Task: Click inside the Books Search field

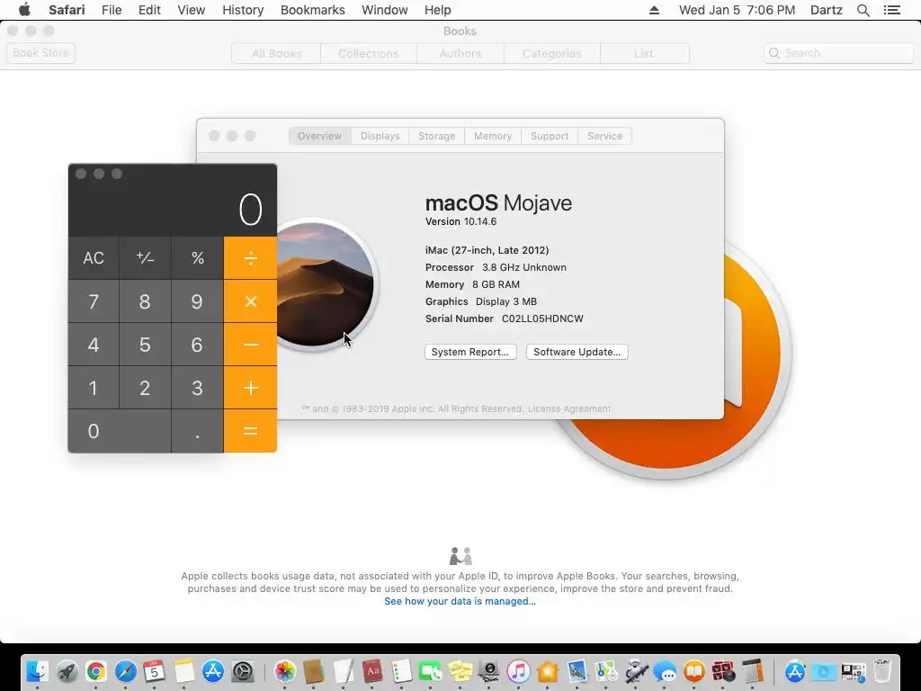Action: [x=839, y=53]
